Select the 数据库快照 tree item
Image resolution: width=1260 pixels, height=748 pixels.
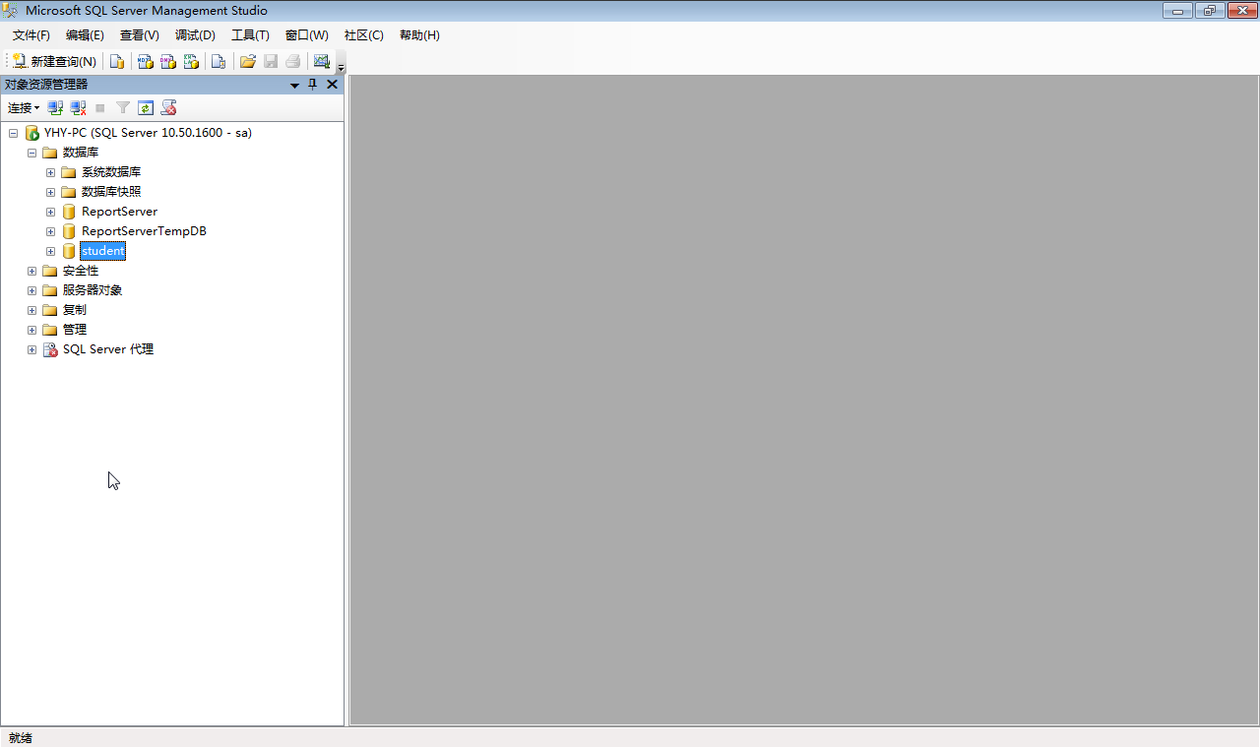[111, 192]
